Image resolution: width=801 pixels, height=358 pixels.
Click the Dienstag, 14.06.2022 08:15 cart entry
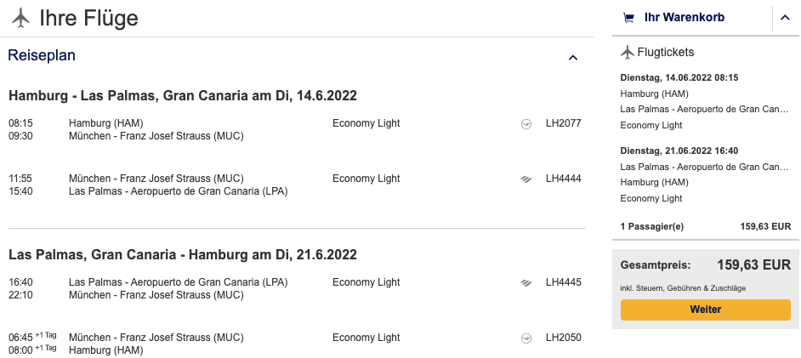[679, 77]
